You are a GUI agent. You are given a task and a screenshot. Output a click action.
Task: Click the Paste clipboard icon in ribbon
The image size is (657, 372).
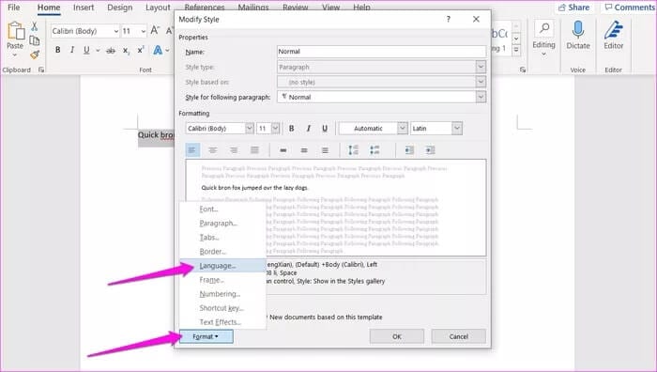click(16, 31)
